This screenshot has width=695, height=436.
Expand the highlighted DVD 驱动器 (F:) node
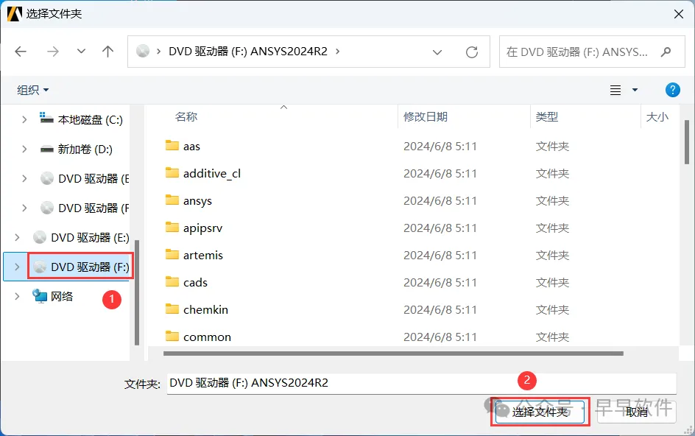(x=17, y=267)
